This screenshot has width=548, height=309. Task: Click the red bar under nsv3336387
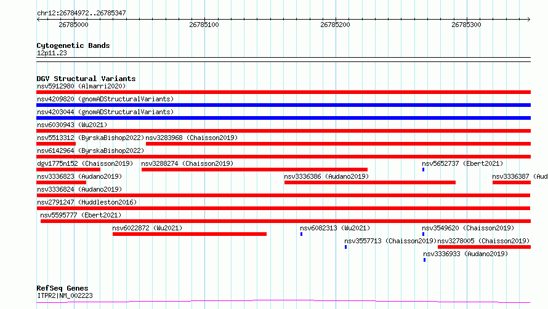[512, 182]
